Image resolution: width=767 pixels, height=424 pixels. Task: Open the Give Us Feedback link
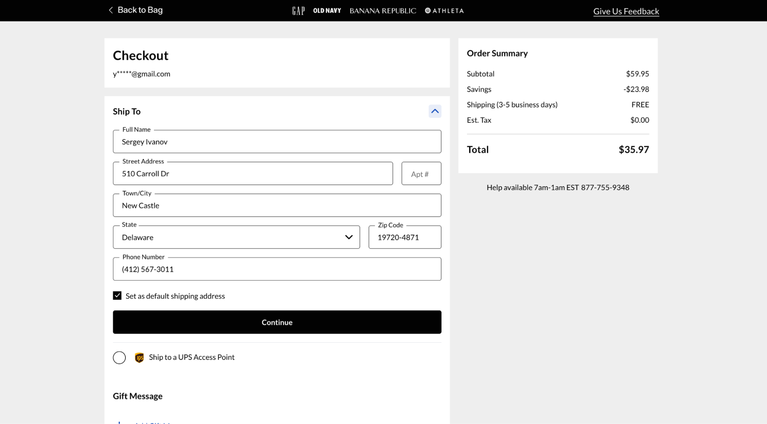[x=626, y=11]
